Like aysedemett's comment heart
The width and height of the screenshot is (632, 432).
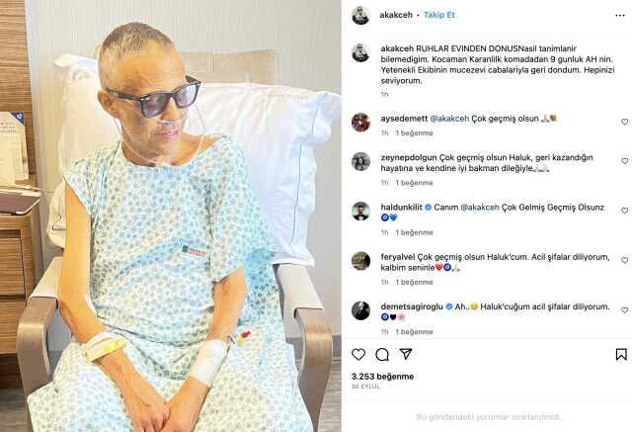point(624,122)
